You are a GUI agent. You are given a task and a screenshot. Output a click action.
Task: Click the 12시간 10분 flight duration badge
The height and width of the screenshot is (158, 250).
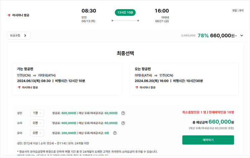coord(125,12)
